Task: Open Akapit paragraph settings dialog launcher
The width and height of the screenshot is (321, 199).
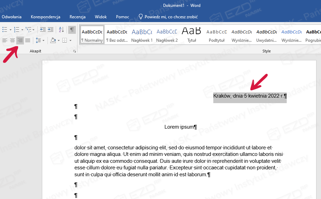Action: (74, 51)
